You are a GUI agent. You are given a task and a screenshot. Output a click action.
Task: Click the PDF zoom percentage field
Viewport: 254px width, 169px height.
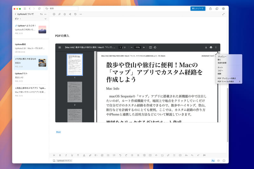coord(137,47)
